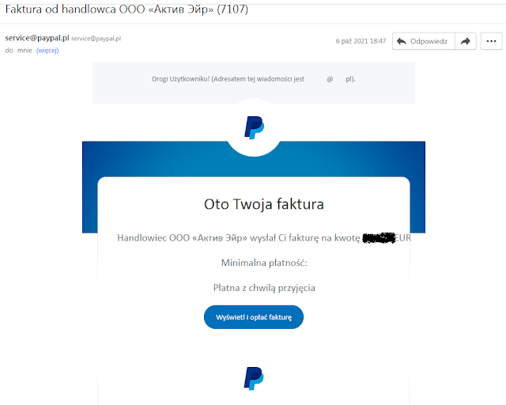Click the email subject Faktura od handlowca
Image resolution: width=506 pixels, height=405 pixels.
tap(126, 9)
